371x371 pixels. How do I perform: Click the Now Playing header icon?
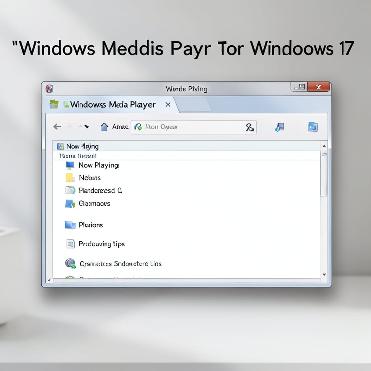pyautogui.click(x=61, y=146)
